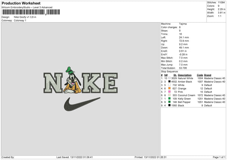Viewport: 227px width, 160px height.
Task: Select the design name 'Nike Goofy v1 3,8 in'
Action: (25, 17)
